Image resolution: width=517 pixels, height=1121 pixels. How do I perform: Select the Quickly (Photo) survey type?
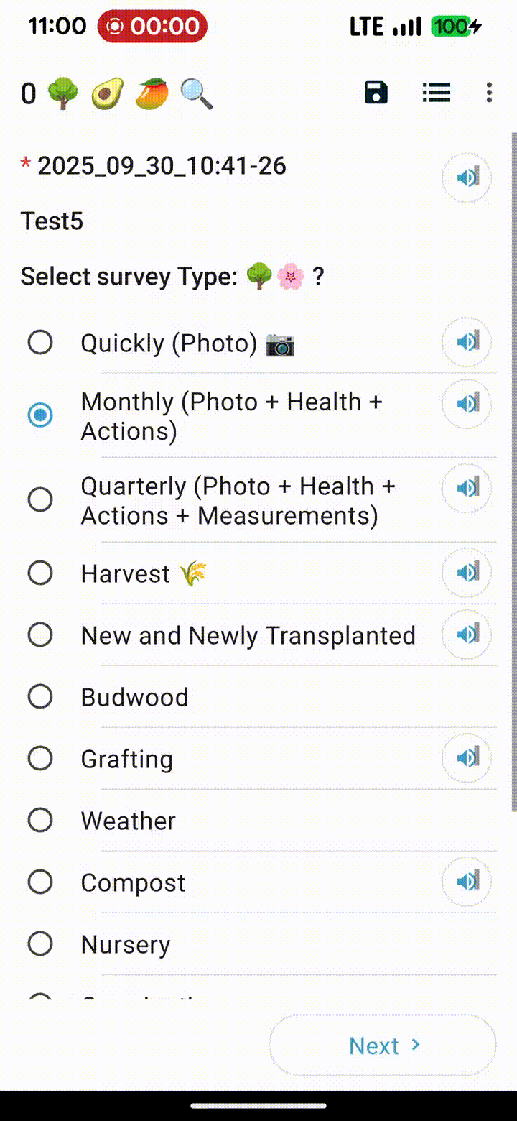coord(40,343)
